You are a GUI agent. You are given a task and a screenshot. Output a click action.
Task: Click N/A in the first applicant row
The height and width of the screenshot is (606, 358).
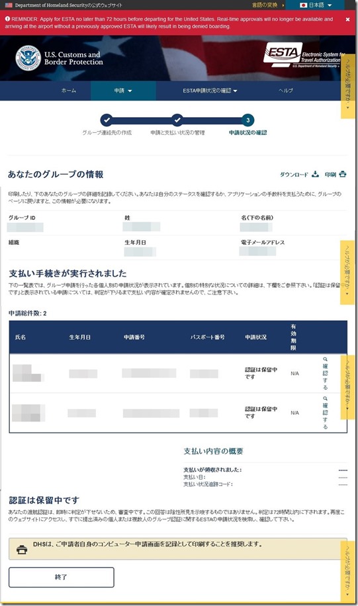(x=294, y=373)
